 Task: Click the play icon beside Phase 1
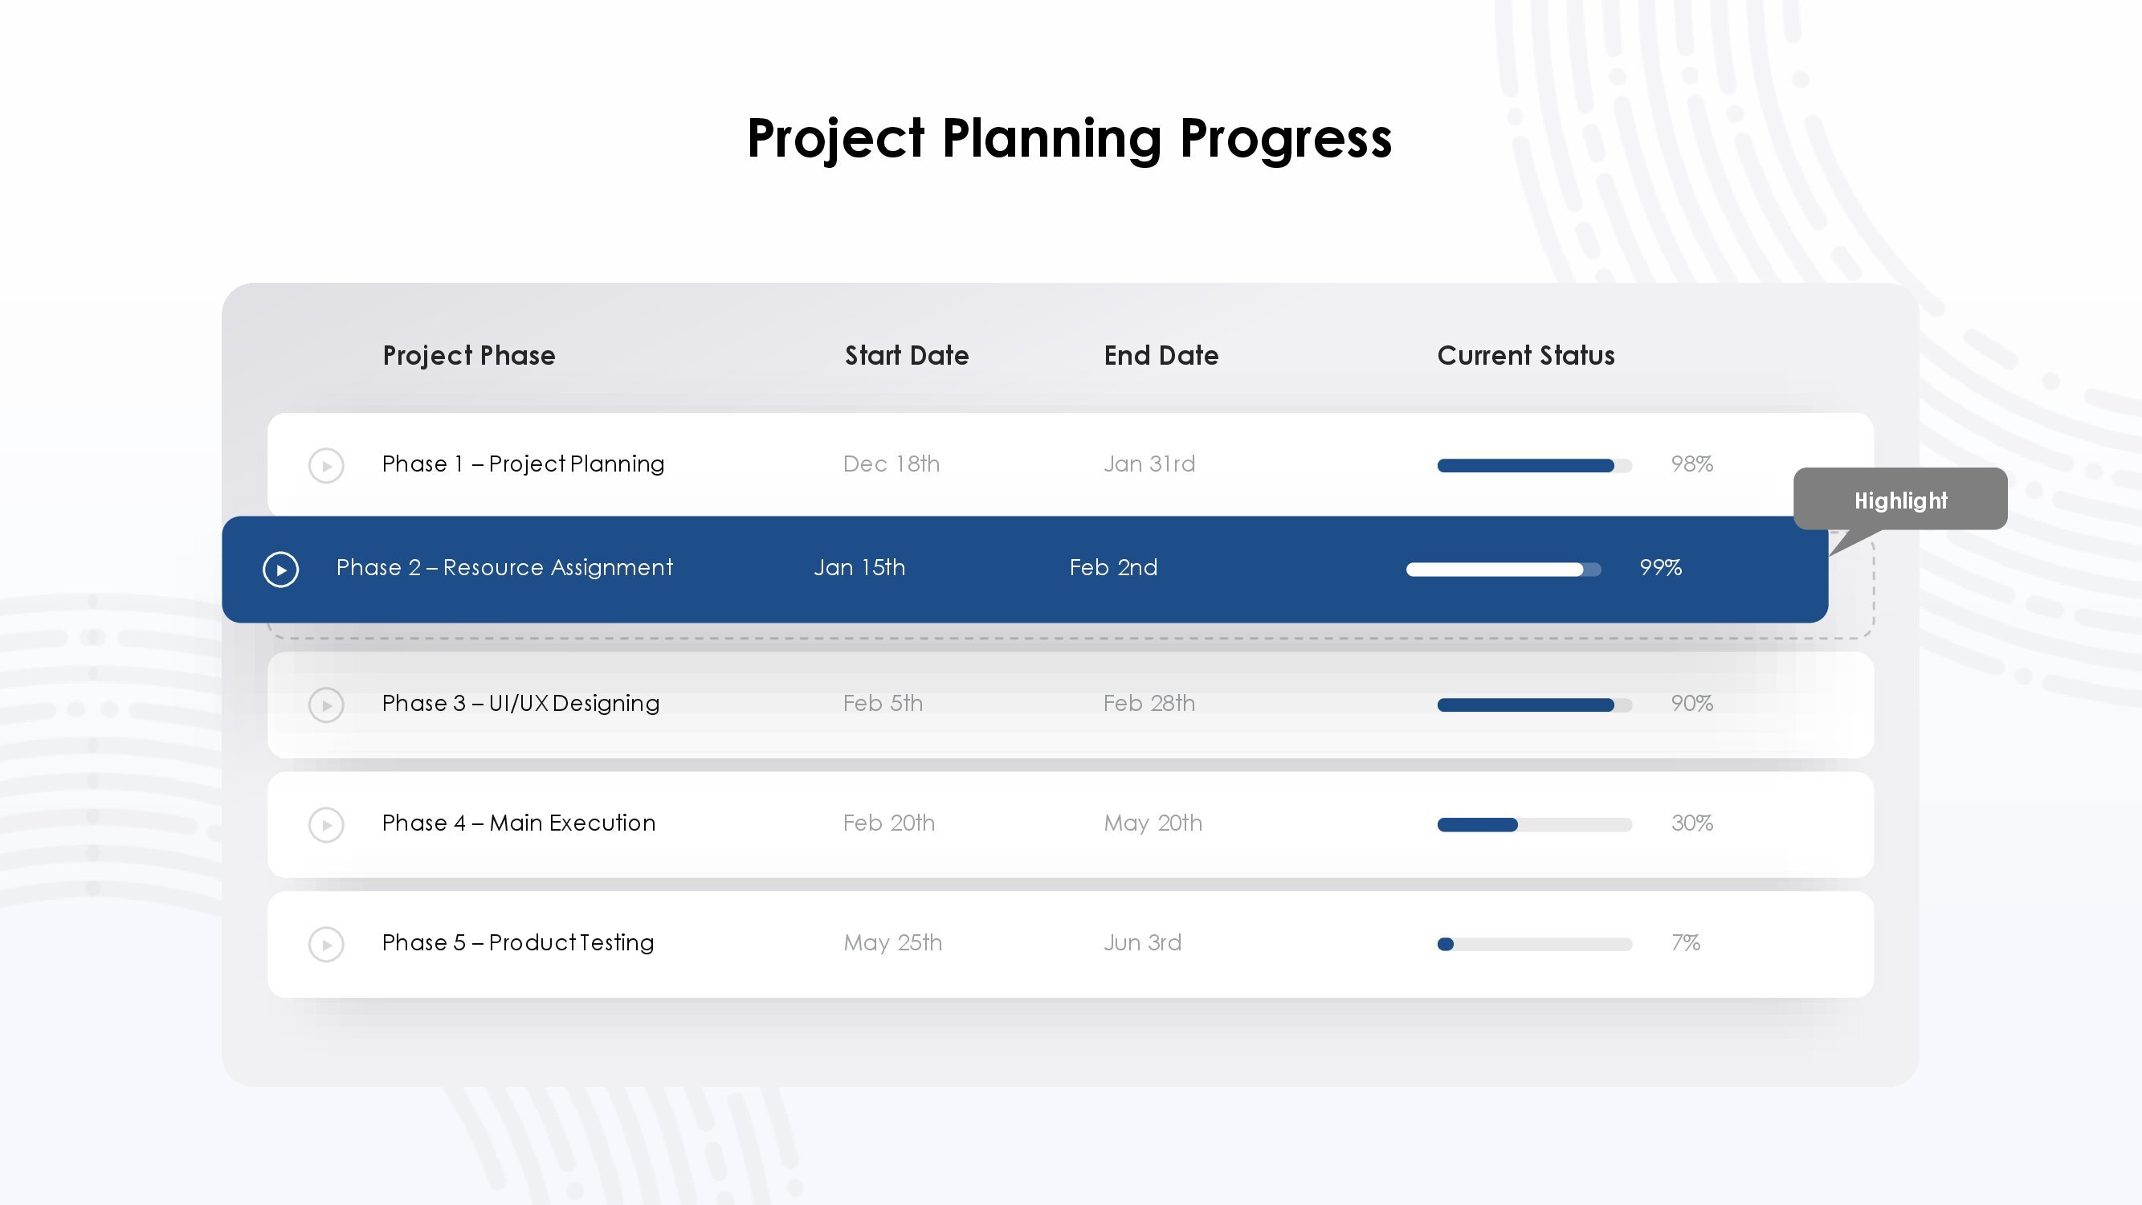coord(326,466)
